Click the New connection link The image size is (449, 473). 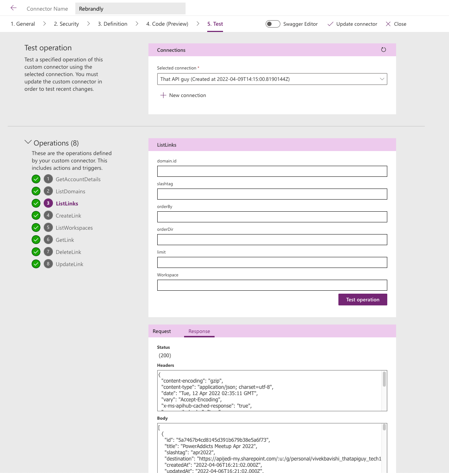pyautogui.click(x=187, y=95)
